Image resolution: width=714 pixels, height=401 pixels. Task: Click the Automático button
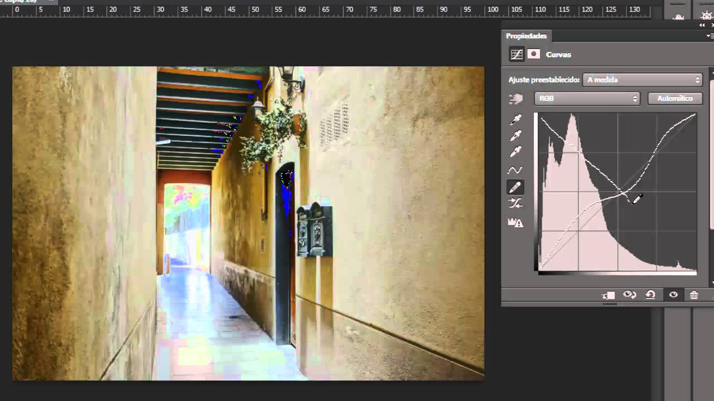pos(675,99)
